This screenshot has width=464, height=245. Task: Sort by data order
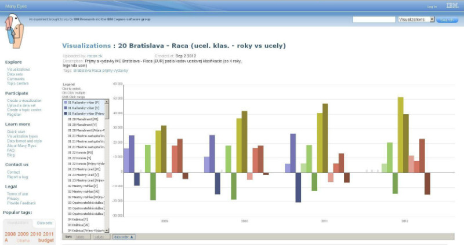(x=124, y=237)
